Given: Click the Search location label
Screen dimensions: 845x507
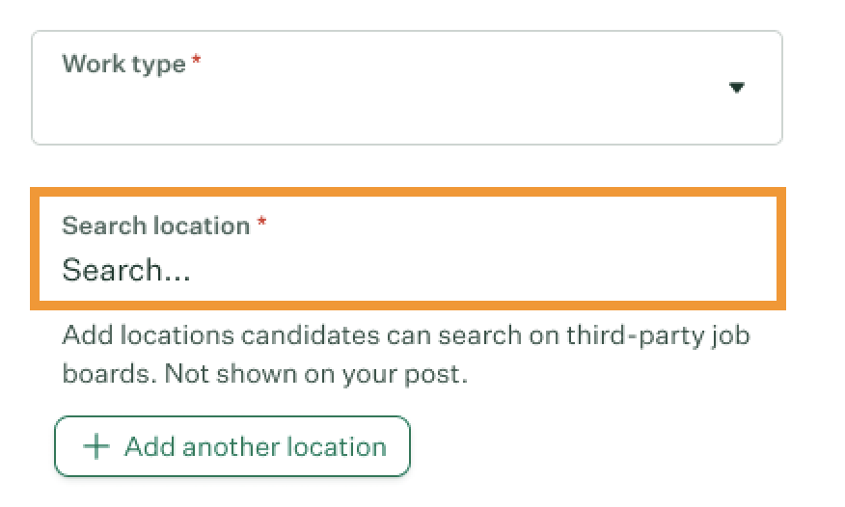Looking at the screenshot, I should tap(155, 226).
